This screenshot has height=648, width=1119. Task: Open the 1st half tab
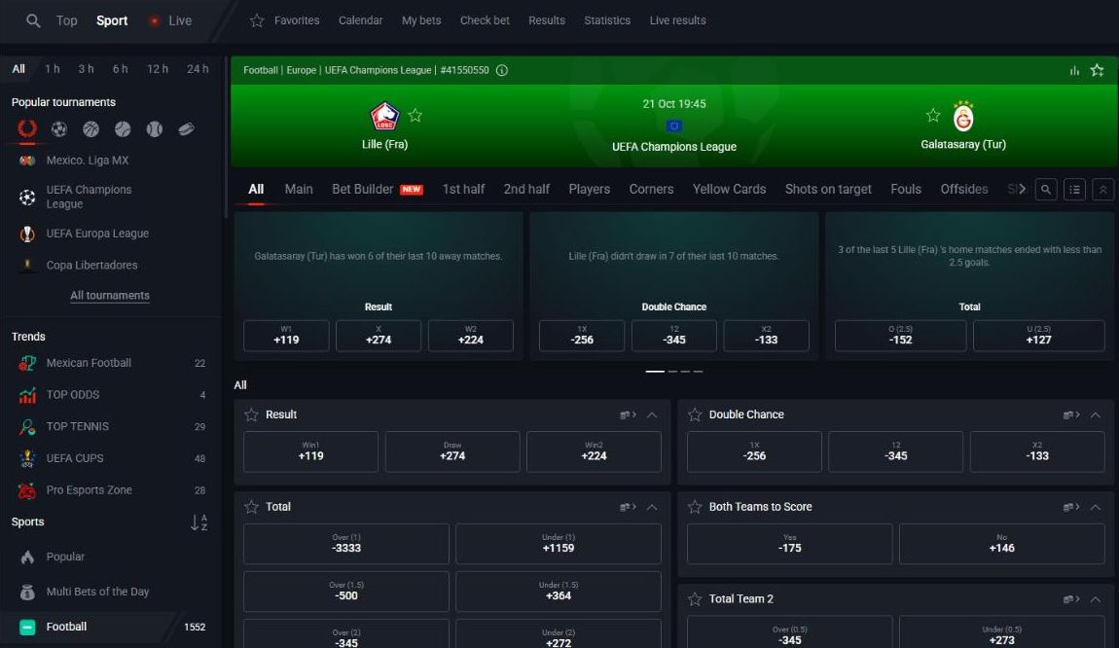coord(463,189)
